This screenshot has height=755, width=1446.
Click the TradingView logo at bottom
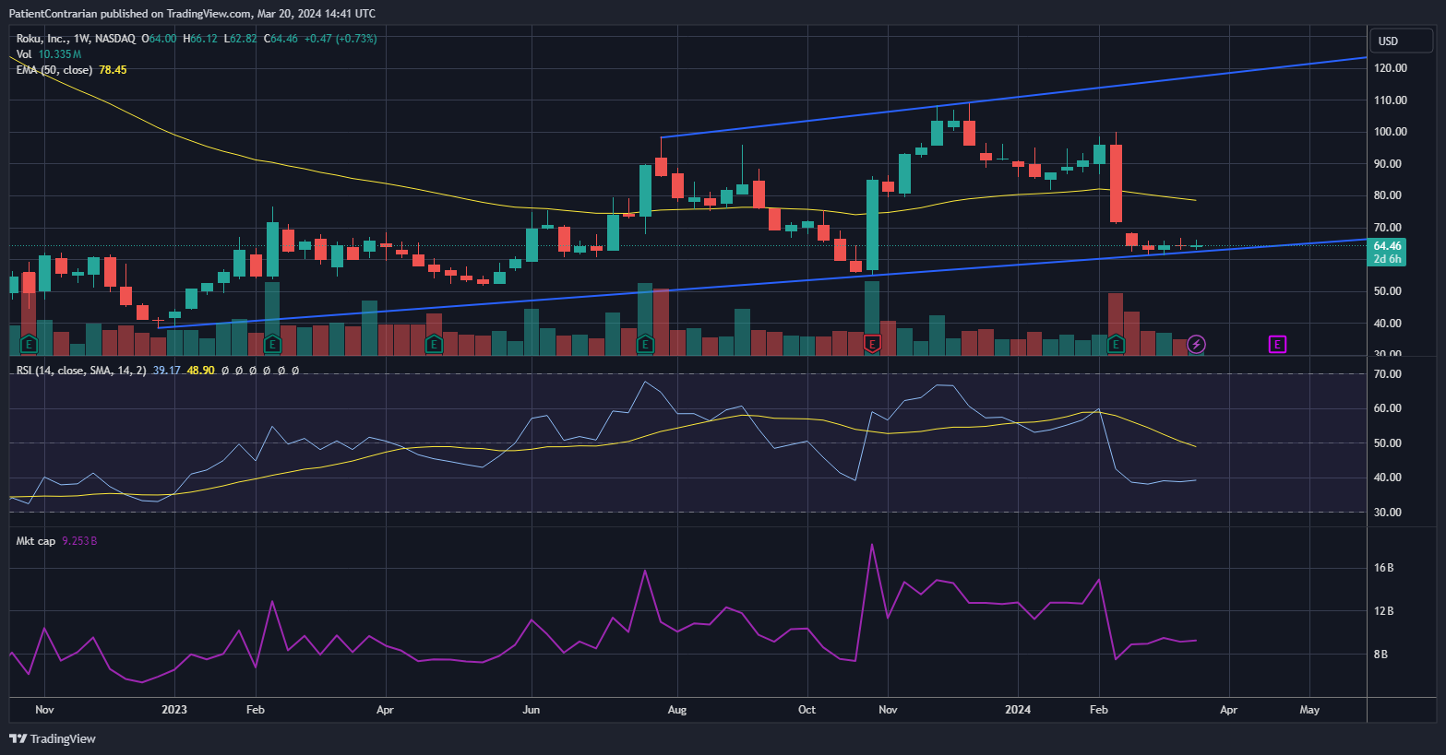pyautogui.click(x=53, y=738)
